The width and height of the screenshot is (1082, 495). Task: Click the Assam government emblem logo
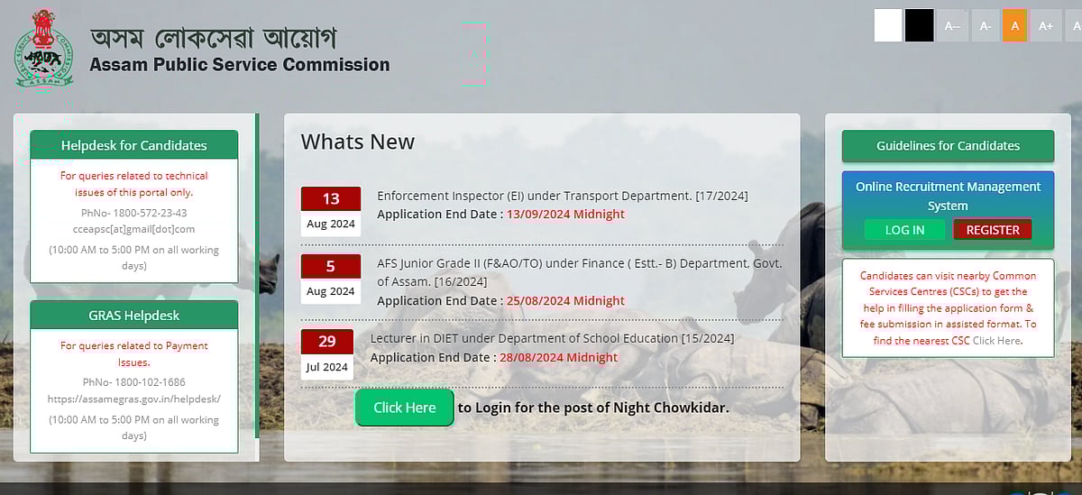(44, 49)
